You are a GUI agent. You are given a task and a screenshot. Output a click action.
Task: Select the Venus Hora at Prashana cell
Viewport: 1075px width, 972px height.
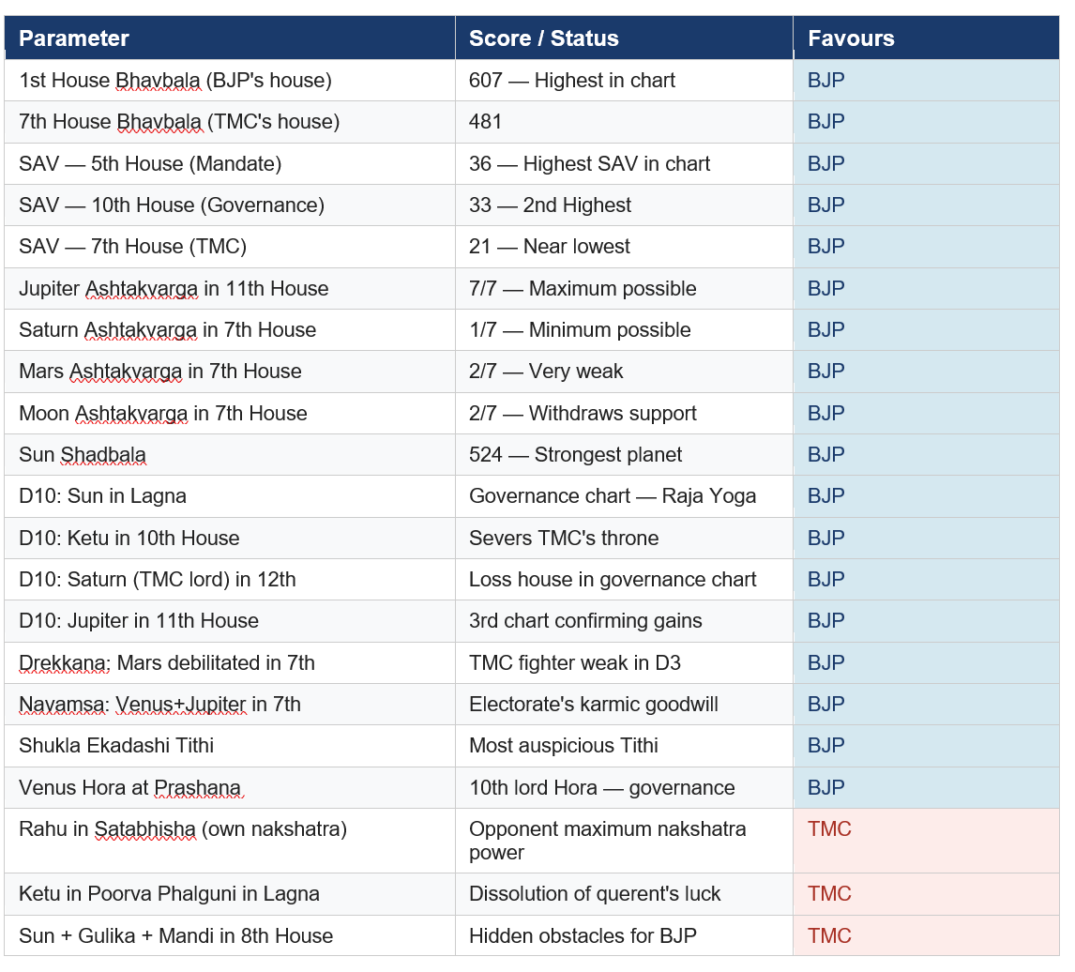coord(130,788)
